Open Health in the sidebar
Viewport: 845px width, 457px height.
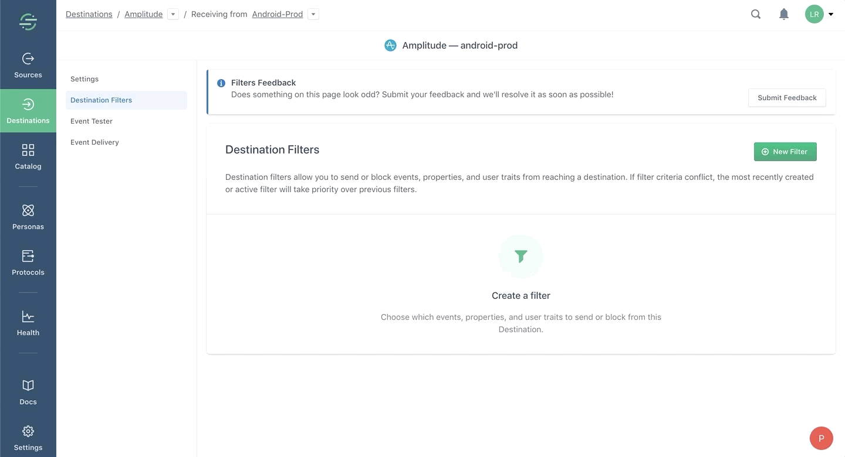(x=28, y=323)
